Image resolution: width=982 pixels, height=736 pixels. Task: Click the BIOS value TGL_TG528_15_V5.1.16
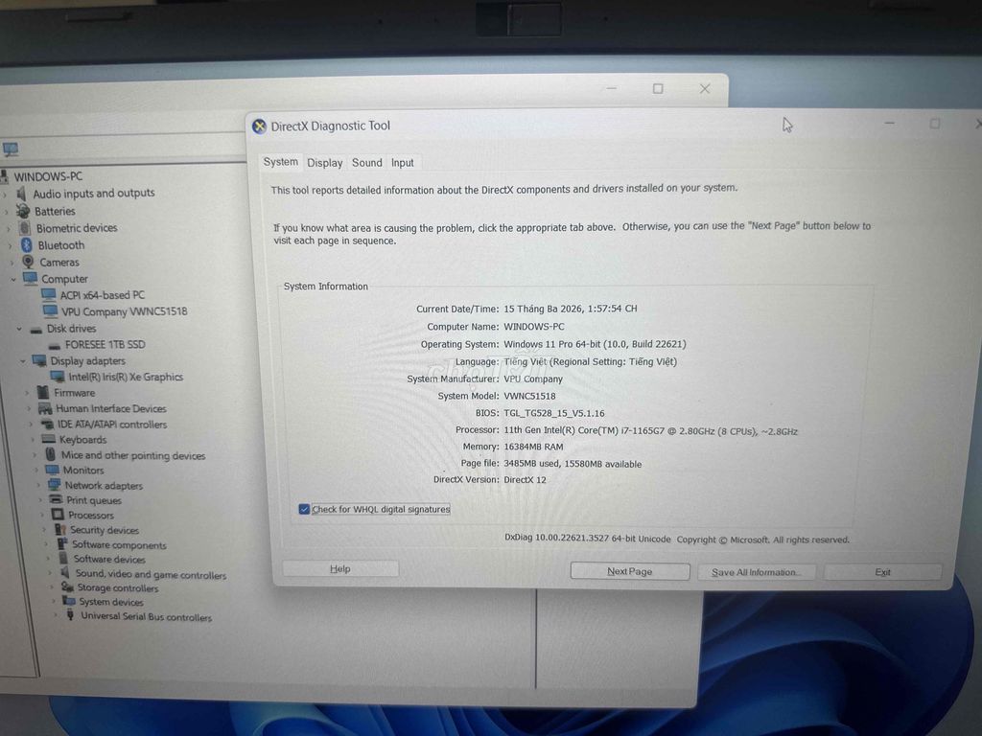pyautogui.click(x=554, y=413)
